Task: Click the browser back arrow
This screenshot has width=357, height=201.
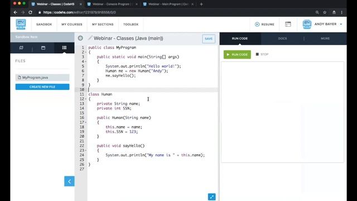Action: (15, 12)
